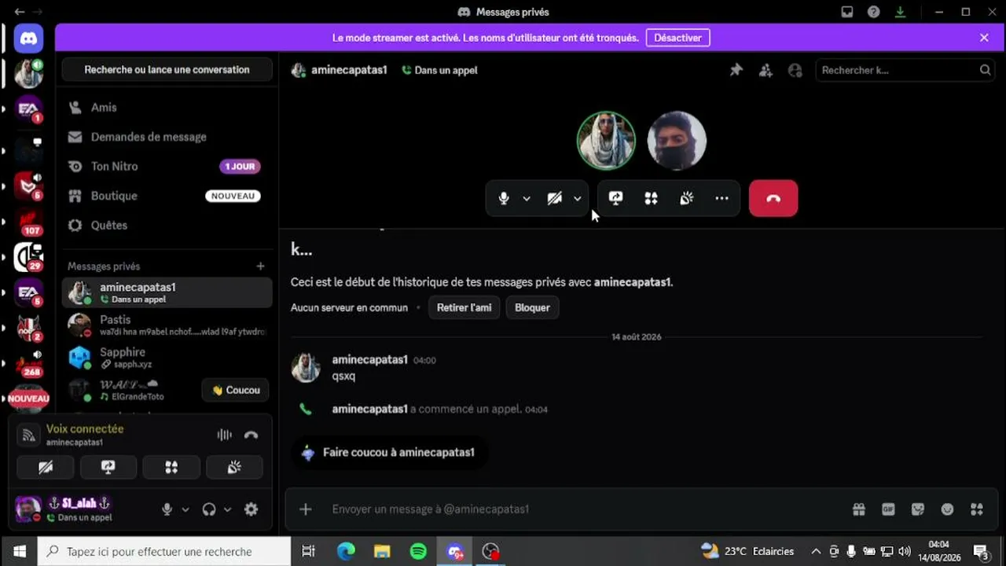Open the EA server with badge 5
This screenshot has height=566, width=1006.
28,293
